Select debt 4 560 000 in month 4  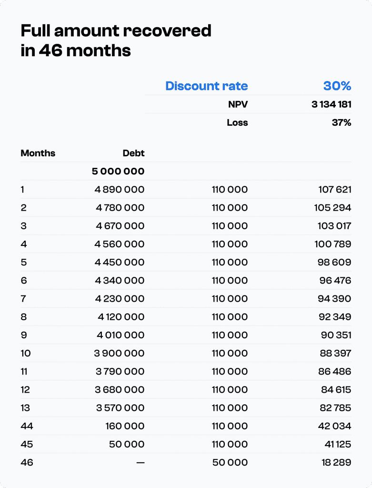(x=120, y=244)
